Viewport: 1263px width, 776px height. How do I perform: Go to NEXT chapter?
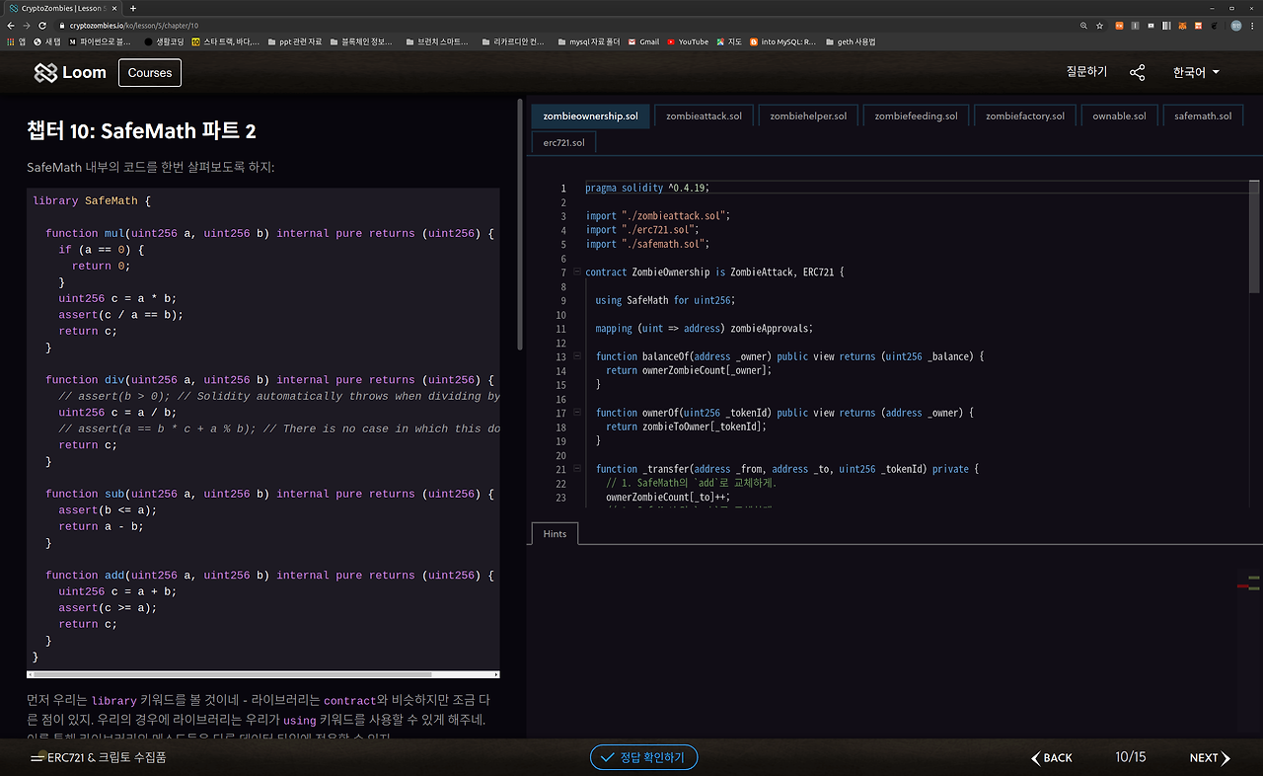pos(1209,758)
